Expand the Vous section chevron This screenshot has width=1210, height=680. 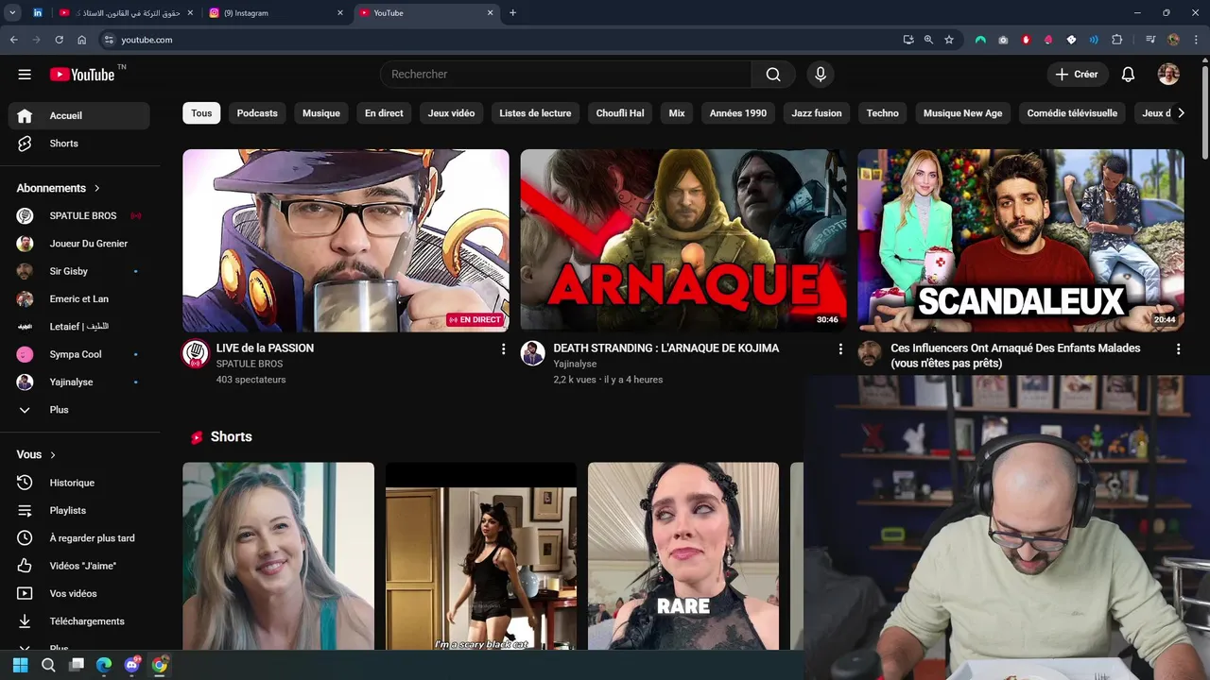point(53,454)
